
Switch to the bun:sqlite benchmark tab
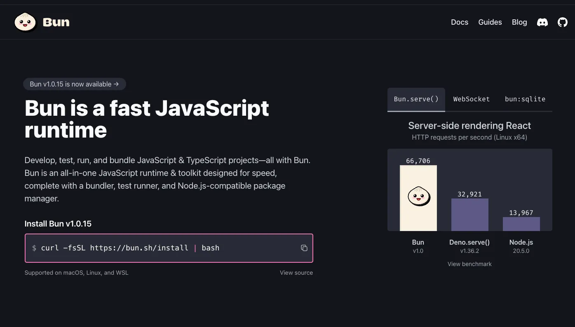point(525,99)
